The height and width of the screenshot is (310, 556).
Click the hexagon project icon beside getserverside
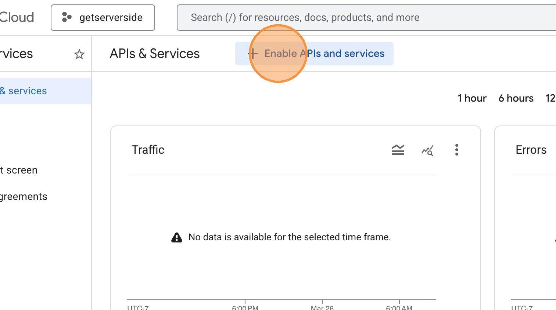(66, 17)
